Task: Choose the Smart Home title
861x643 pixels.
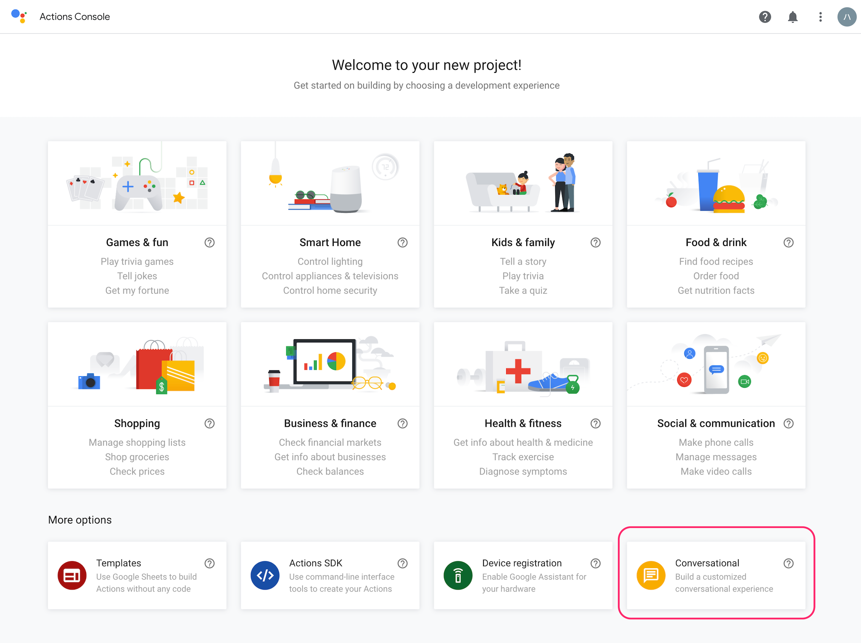Action: point(330,243)
